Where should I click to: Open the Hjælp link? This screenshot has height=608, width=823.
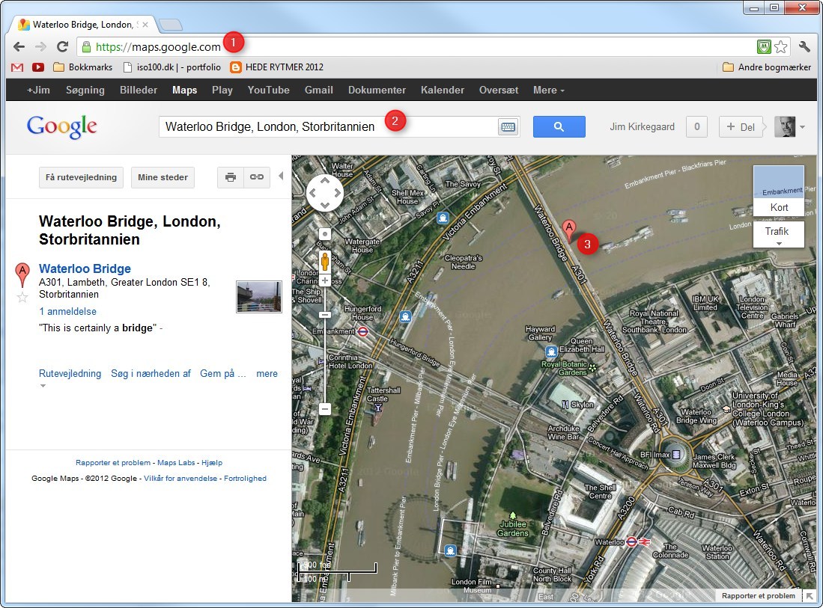coord(212,463)
